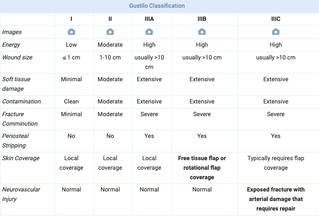Screen dimensions: 319x216
Task: Select the Fracture Comminution row label
Action: [20, 119]
